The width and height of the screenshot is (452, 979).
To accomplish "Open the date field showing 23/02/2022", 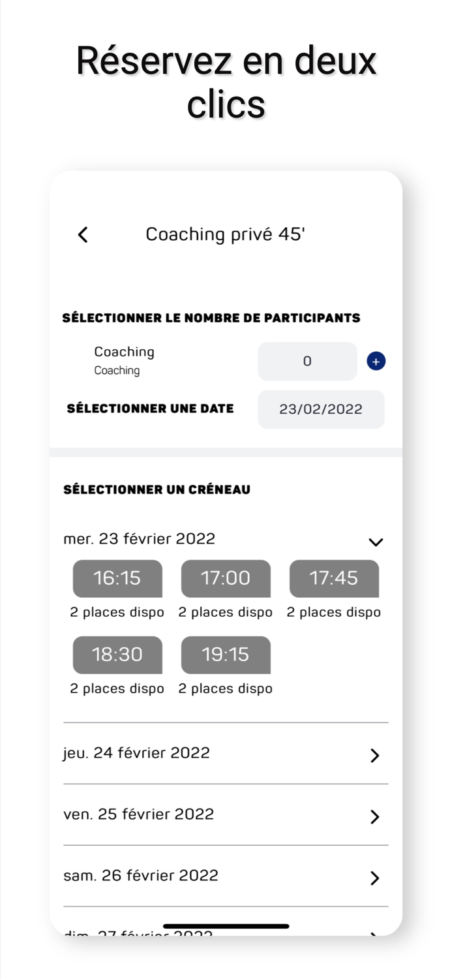I will point(321,409).
